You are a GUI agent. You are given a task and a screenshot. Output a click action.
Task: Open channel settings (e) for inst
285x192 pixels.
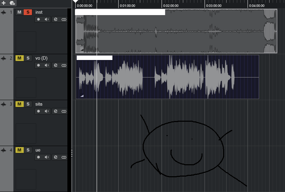56,19
